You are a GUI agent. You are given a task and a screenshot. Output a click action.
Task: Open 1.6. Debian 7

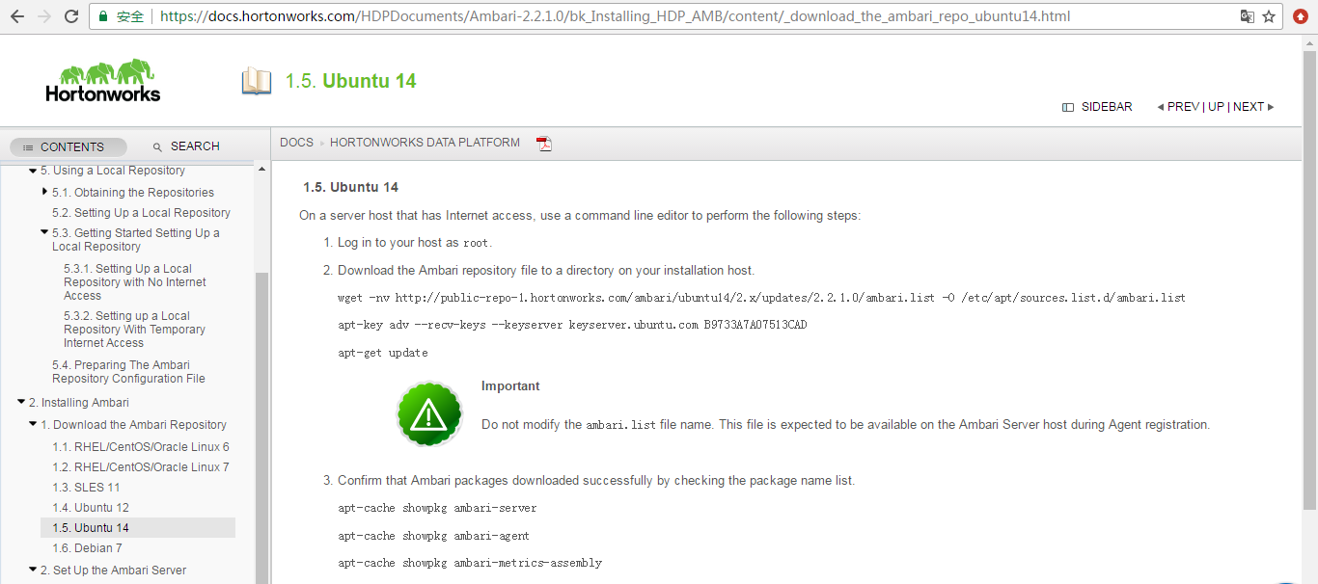87,548
